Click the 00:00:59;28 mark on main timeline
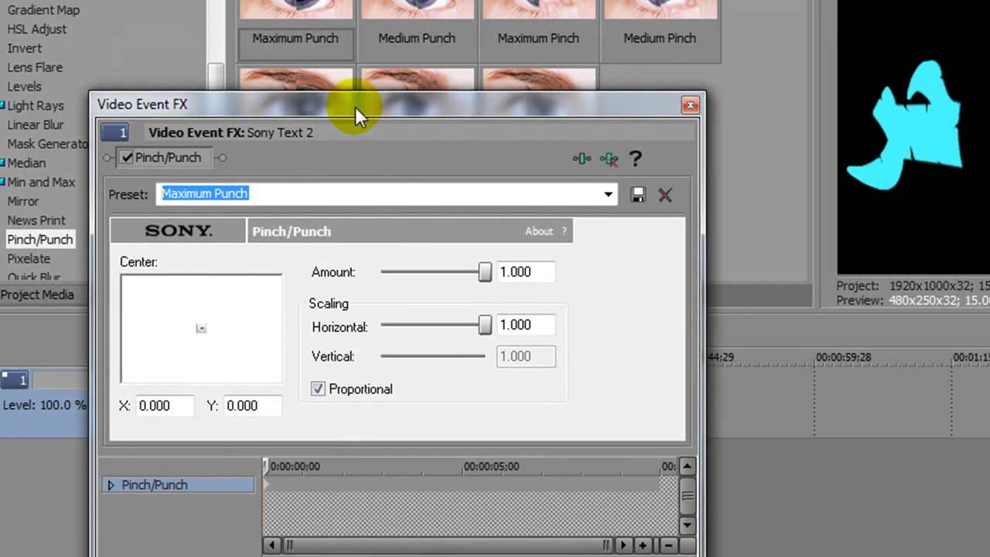The height and width of the screenshot is (557, 990). [843, 357]
